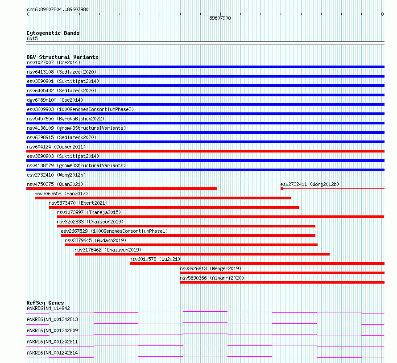Click the red bar under nsv604124 (Cooper2011)
The width and height of the screenshot is (397, 363).
pyautogui.click(x=205, y=151)
